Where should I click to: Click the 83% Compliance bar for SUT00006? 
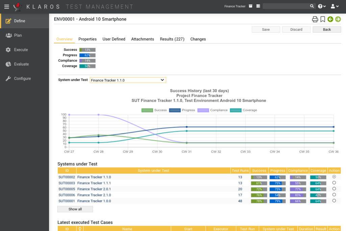tap(298, 195)
